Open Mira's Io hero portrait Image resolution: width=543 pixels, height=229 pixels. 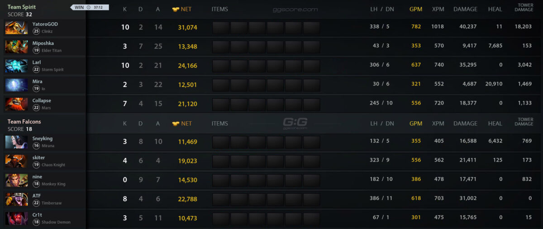click(x=16, y=85)
